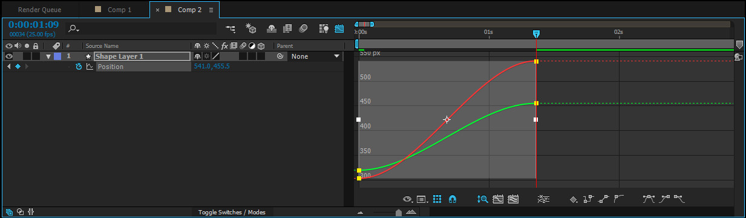Expand or collapse In/Out/Duration braces pane

tap(30, 212)
